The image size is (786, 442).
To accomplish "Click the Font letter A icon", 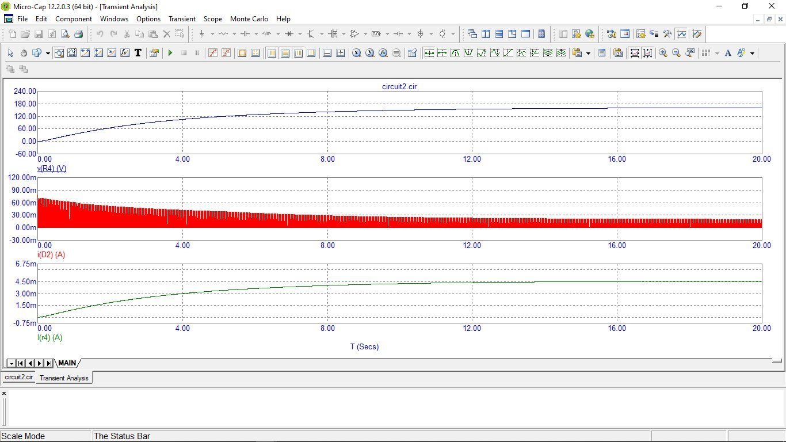I will (728, 53).
